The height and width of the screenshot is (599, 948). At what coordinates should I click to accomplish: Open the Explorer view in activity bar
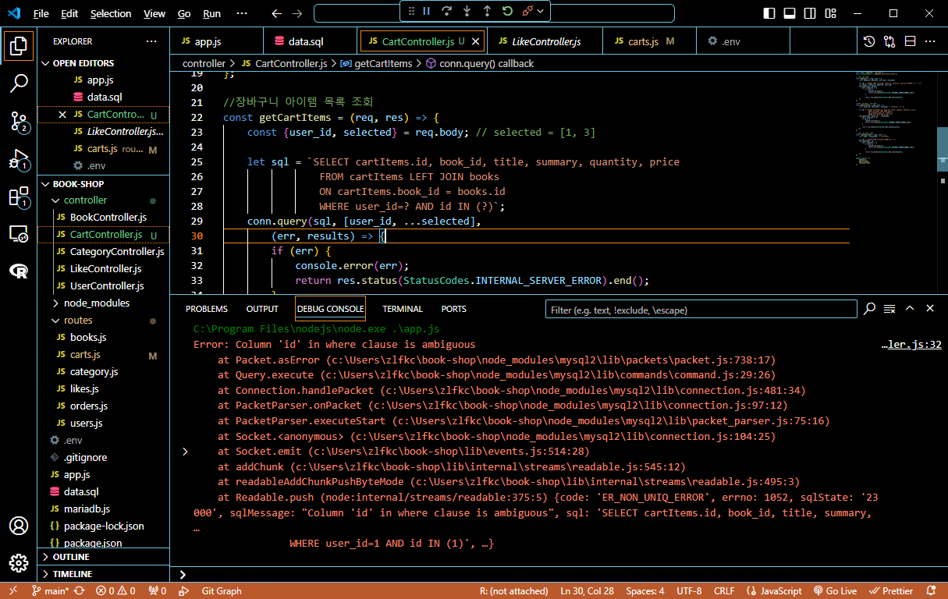pyautogui.click(x=19, y=46)
